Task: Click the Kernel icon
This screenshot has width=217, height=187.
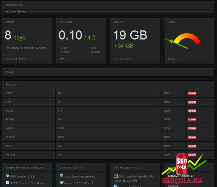Action: click(61, 183)
